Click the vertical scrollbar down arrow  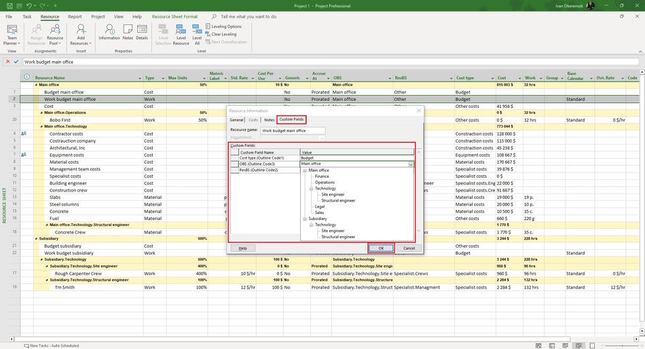pos(642,331)
